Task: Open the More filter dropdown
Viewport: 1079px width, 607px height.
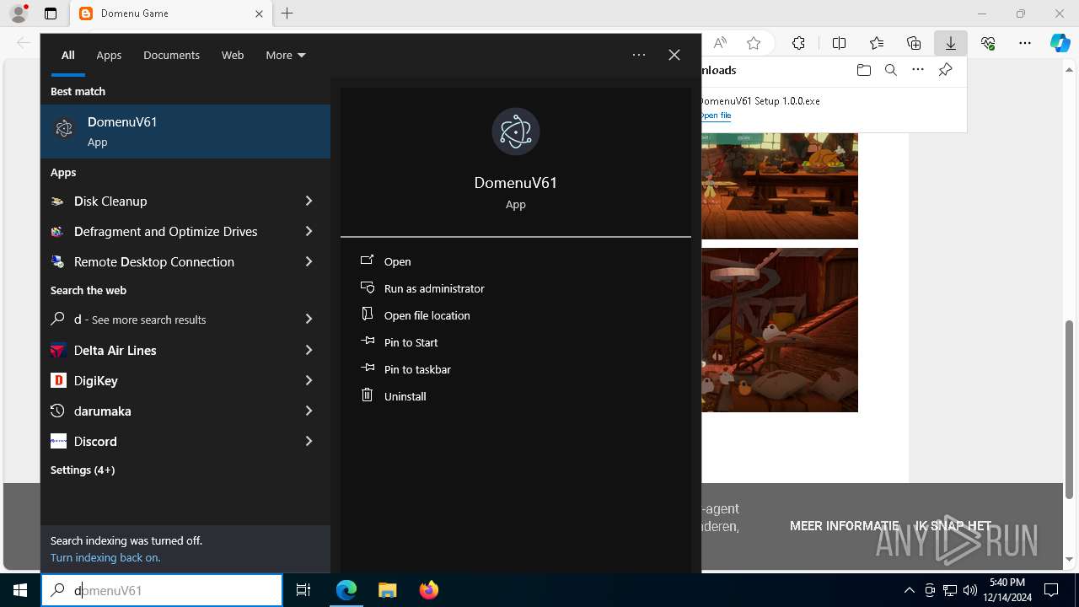Action: [x=285, y=55]
